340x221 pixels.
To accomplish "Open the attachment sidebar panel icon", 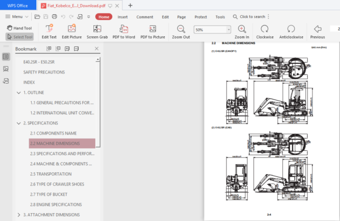I will coord(6,81).
